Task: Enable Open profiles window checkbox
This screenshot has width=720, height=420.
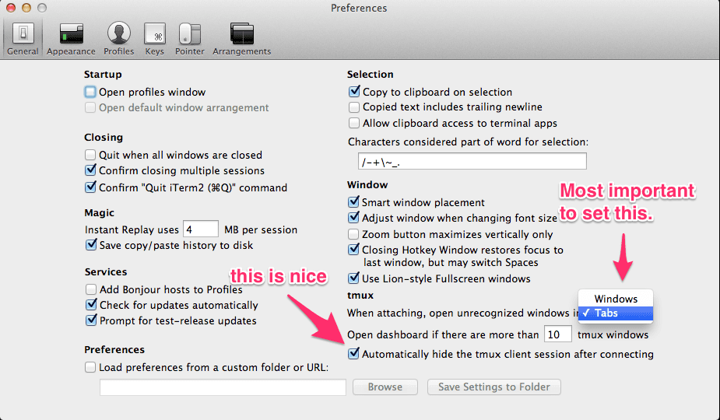Action: click(x=91, y=92)
